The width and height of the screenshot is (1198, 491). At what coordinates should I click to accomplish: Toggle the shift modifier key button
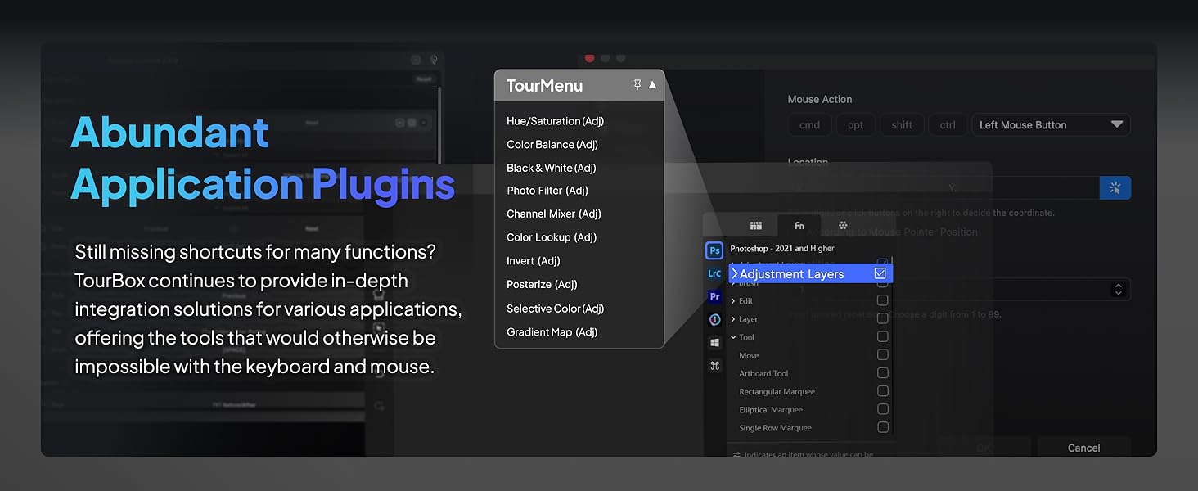(x=902, y=125)
